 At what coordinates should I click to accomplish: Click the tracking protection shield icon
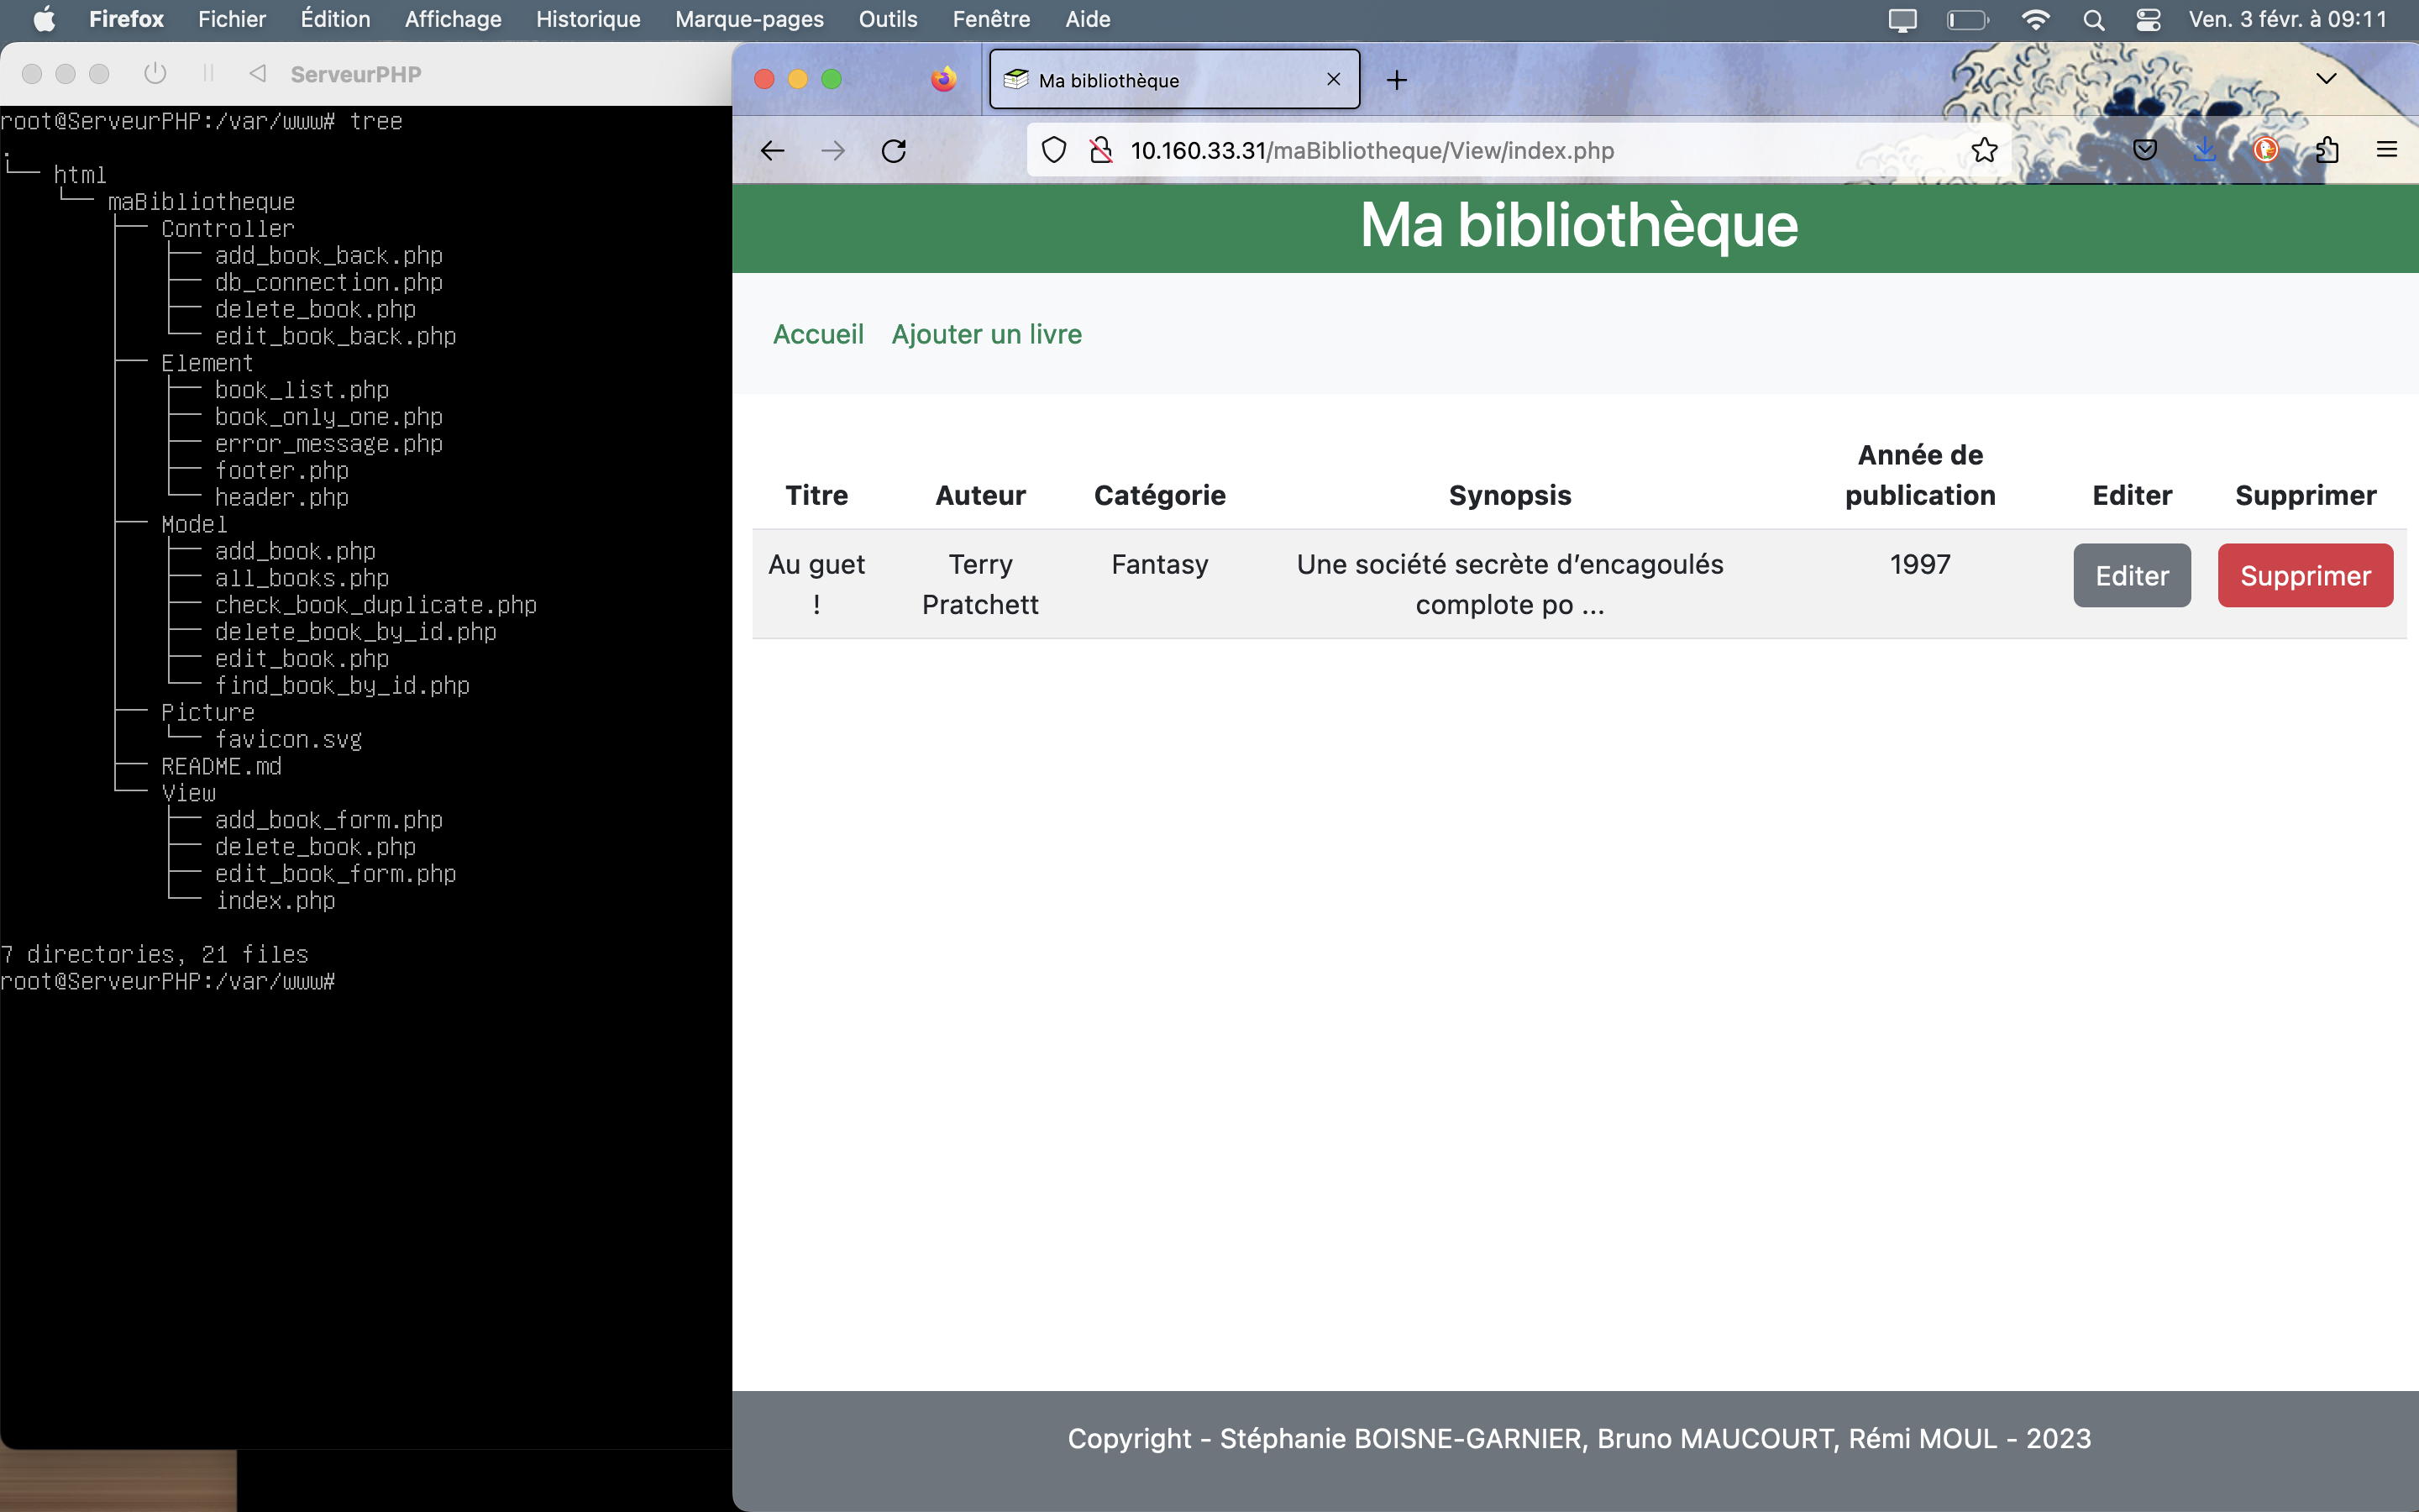[1053, 151]
